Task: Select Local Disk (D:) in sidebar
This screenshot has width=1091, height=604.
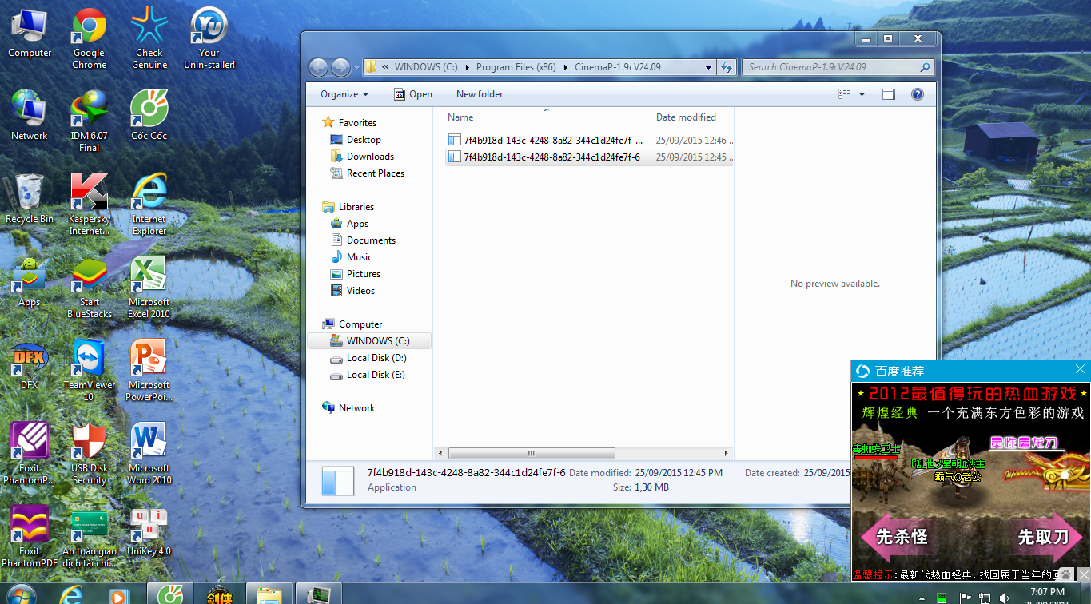Action: [x=376, y=358]
